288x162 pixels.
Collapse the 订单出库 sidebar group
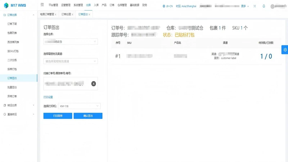(33, 15)
